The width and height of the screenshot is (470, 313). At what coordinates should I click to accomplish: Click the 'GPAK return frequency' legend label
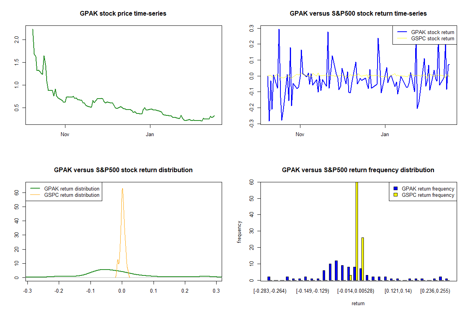click(x=428, y=189)
